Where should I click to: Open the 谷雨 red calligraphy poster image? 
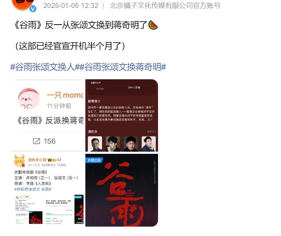point(122,190)
